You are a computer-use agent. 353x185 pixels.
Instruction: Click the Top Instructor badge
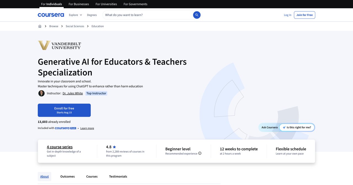pyautogui.click(x=96, y=93)
